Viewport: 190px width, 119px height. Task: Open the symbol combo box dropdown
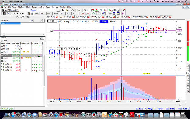[55, 10]
